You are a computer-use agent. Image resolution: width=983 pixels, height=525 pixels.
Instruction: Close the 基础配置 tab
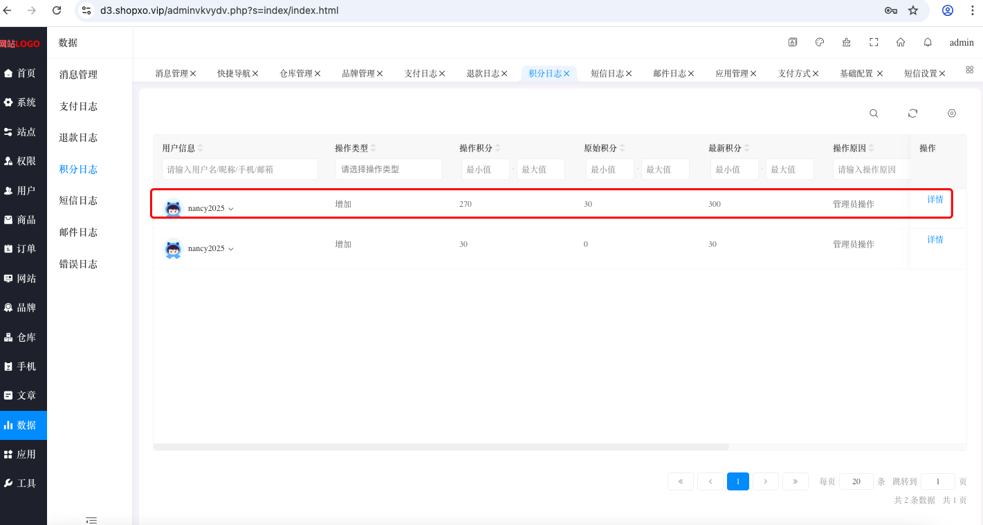(x=880, y=73)
